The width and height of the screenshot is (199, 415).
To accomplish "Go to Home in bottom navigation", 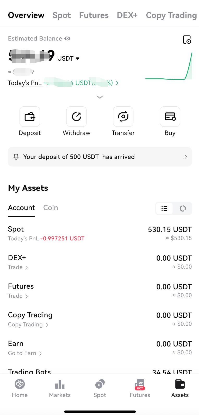I will pos(20,388).
